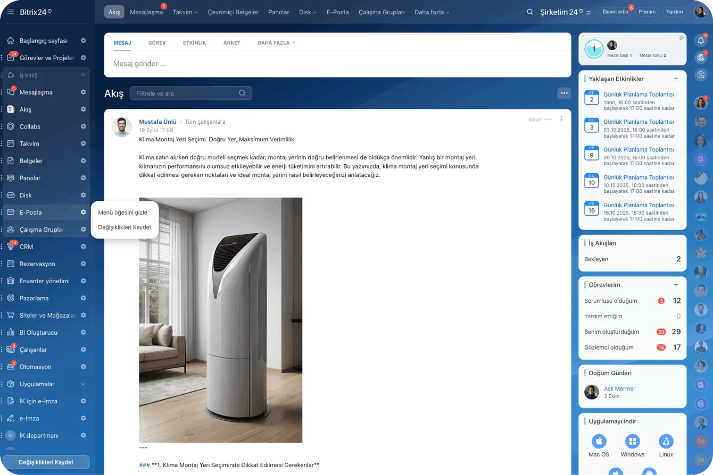The image size is (713, 475).
Task: Expand the Uygulamalar sidebar section
Action: pyautogui.click(x=83, y=384)
